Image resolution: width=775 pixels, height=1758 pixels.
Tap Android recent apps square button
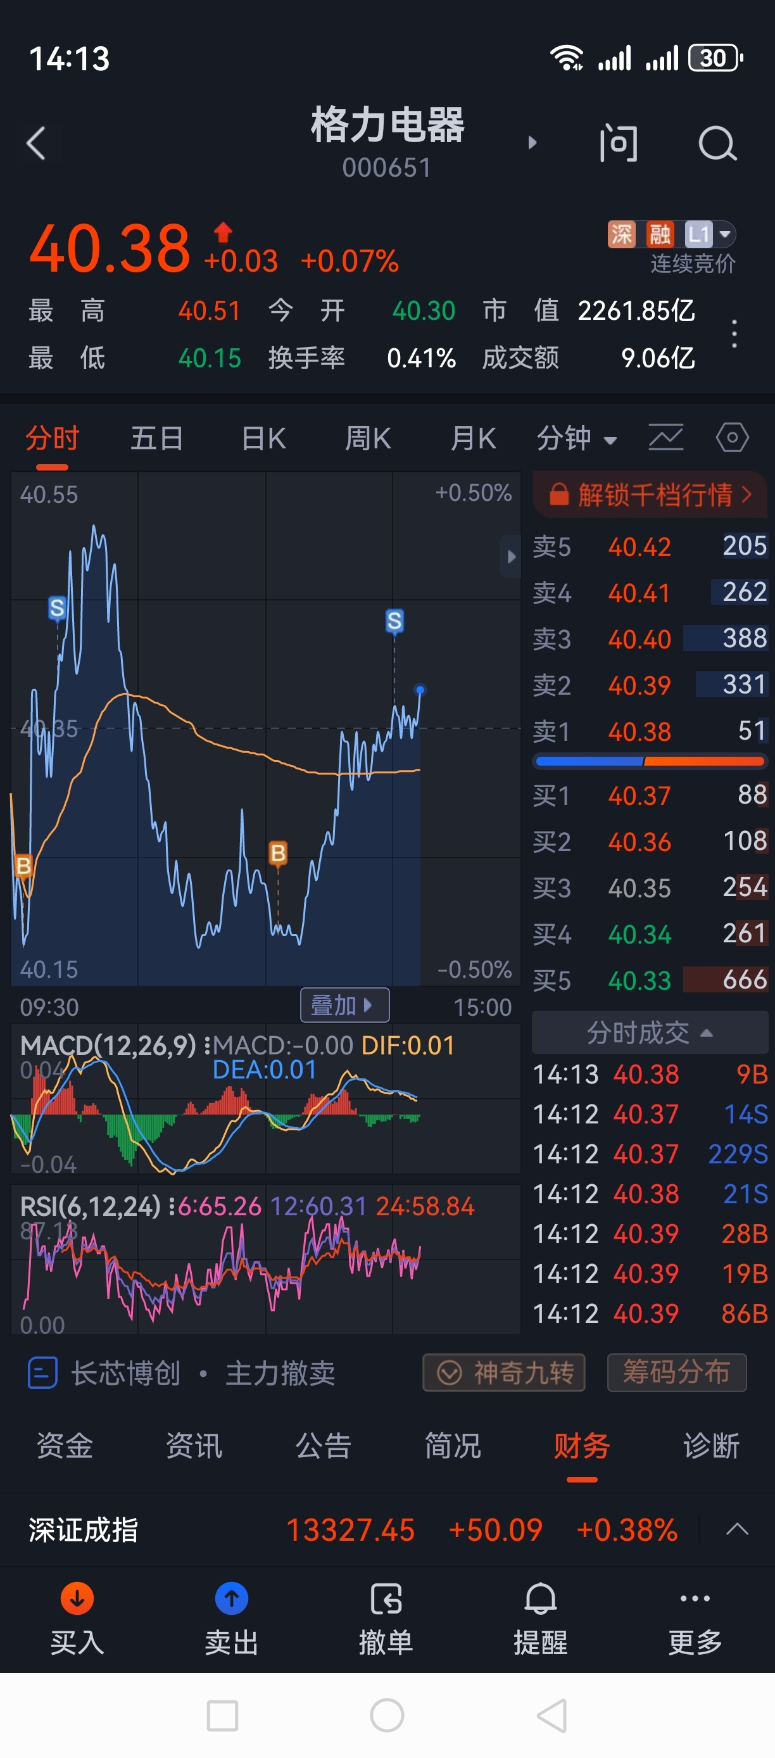[x=222, y=1715]
